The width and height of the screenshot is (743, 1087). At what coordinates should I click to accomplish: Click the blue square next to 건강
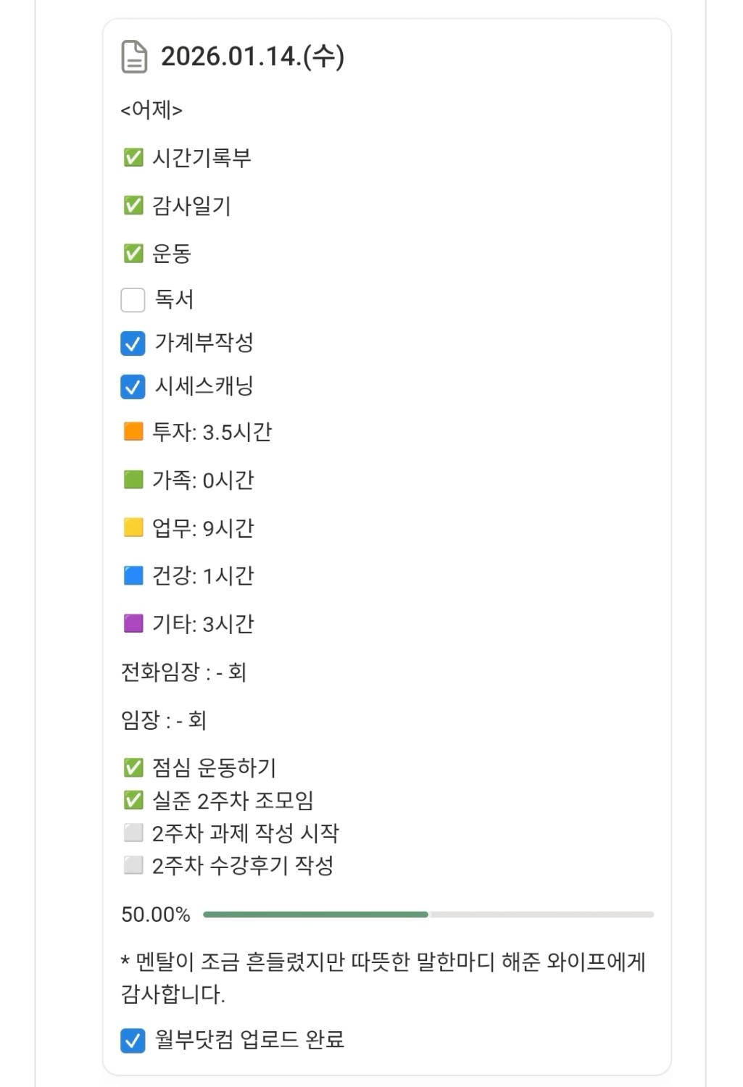[133, 575]
